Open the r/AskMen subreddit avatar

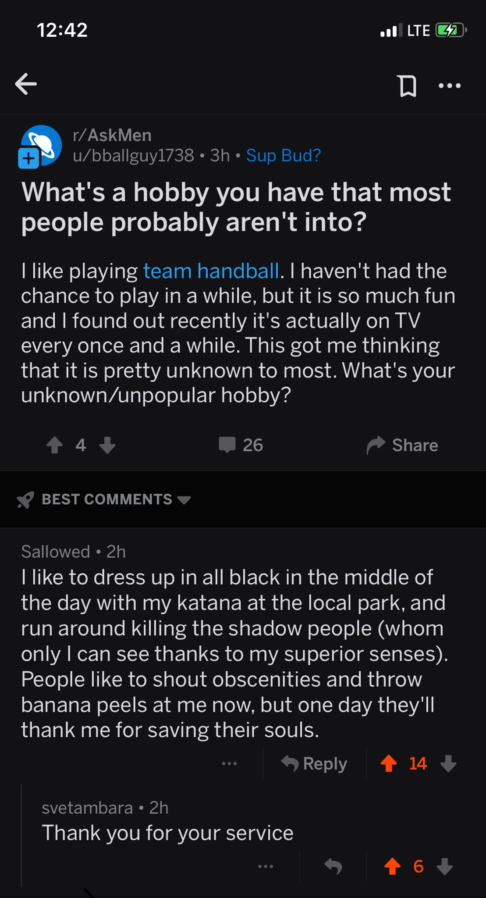[x=41, y=146]
